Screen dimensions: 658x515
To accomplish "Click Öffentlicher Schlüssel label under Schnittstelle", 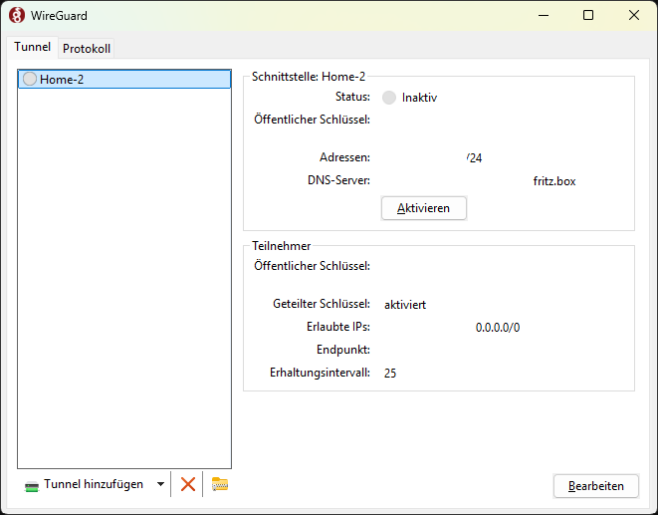I will pos(312,120).
